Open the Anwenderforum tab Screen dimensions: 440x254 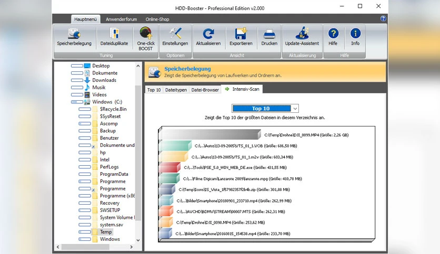point(121,19)
